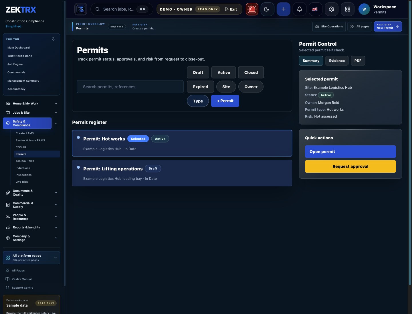Open settings gear icon in top bar
Viewport: 412px width, 314px height.
coord(332,9)
